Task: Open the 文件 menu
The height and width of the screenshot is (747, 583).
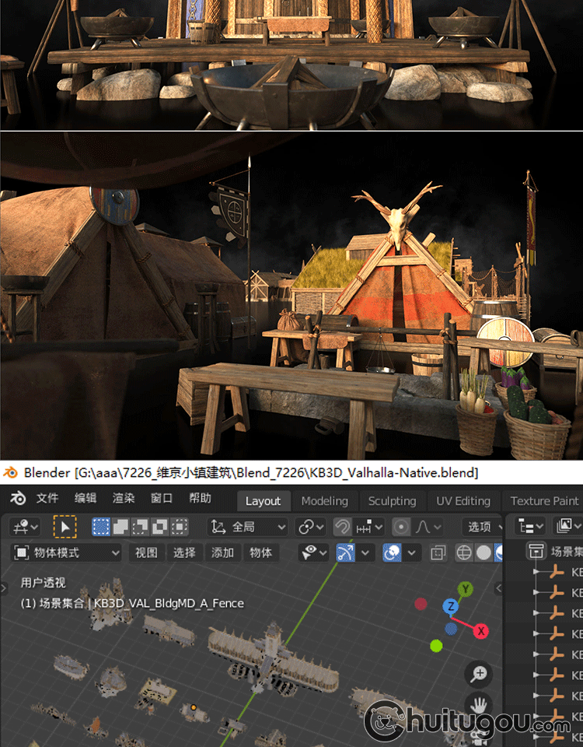Action: 47,500
